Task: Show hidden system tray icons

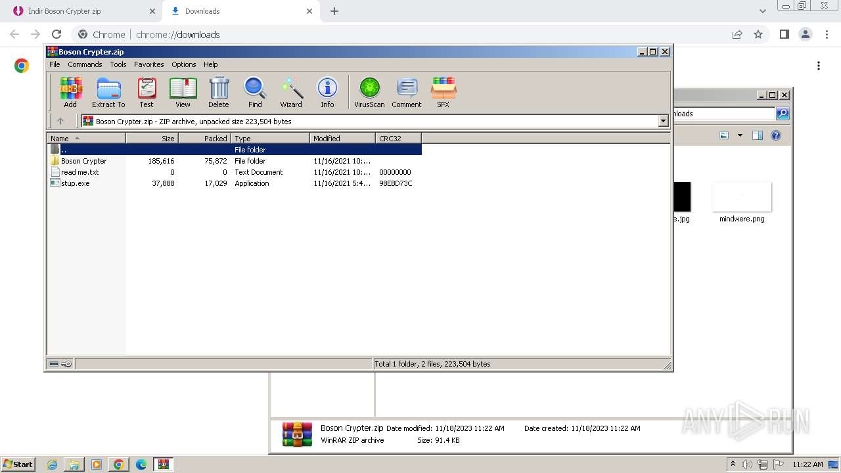Action: pos(733,464)
